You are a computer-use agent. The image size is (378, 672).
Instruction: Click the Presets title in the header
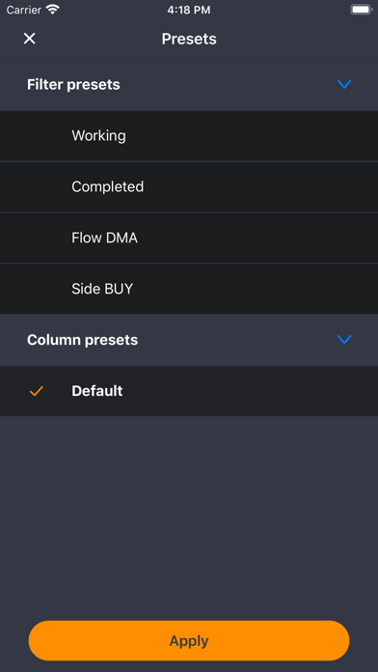coord(189,39)
